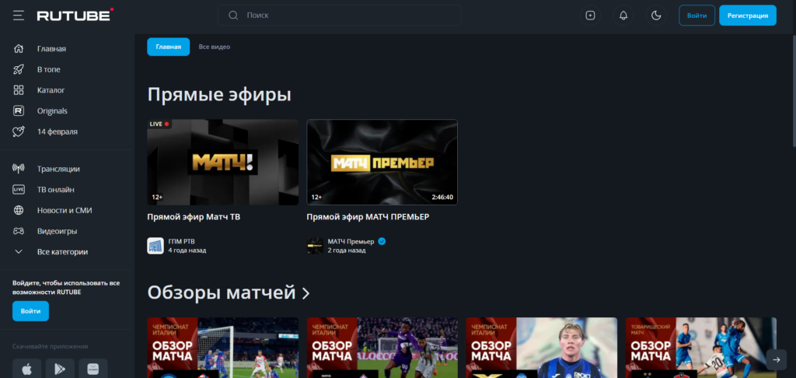This screenshot has height=378, width=796.
Task: Select the Главная tab
Action: pos(169,47)
